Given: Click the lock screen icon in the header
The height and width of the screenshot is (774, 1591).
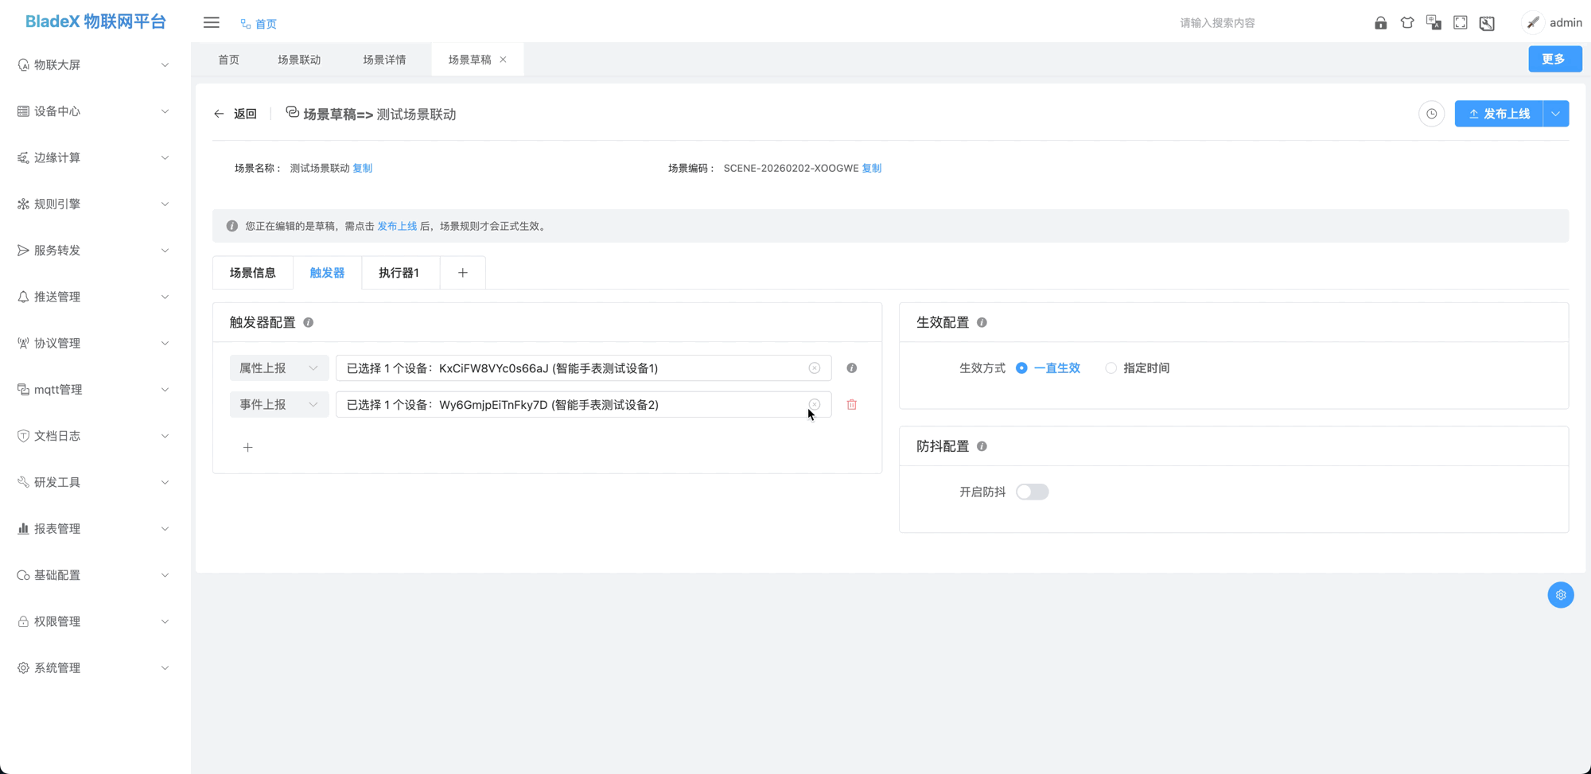Looking at the screenshot, I should 1380,22.
